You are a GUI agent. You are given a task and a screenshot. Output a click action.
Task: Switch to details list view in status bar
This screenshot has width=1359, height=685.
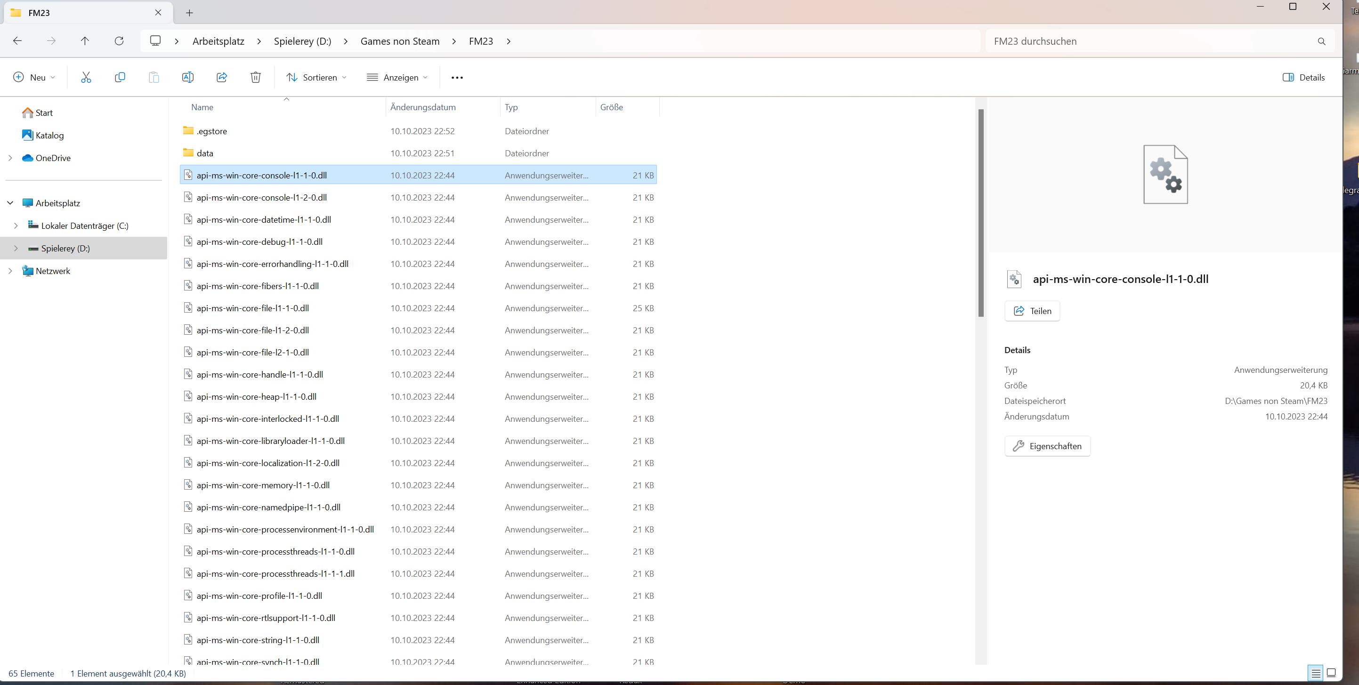point(1316,673)
